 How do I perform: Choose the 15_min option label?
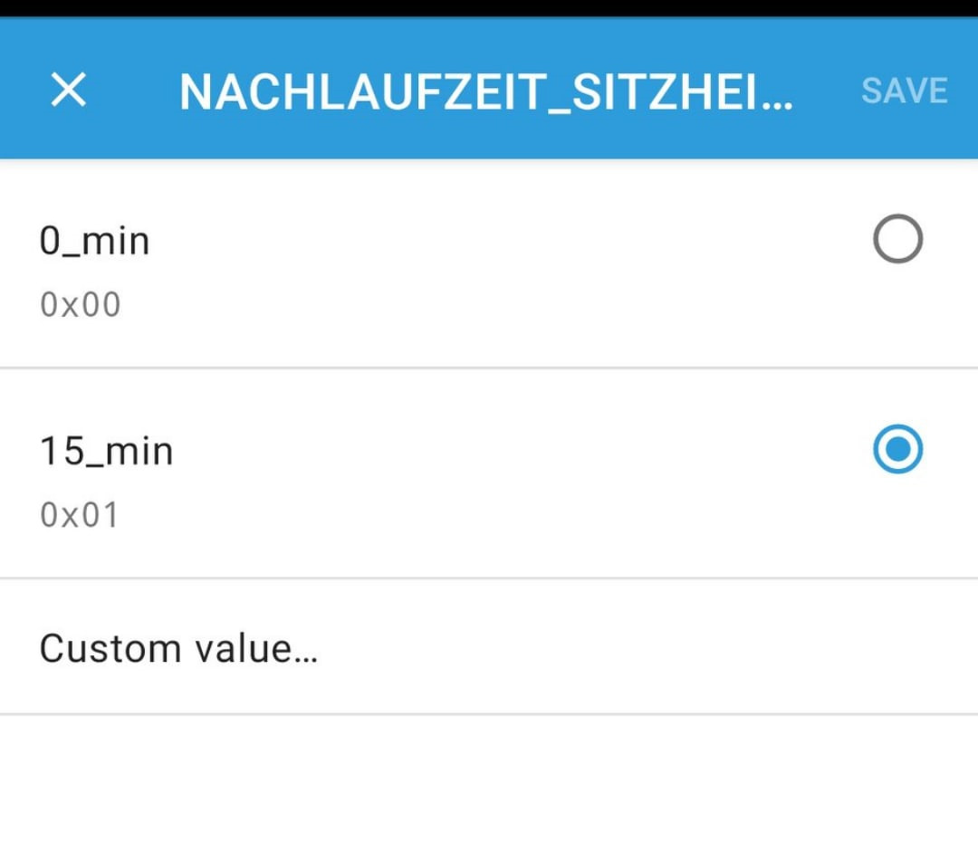click(x=106, y=451)
